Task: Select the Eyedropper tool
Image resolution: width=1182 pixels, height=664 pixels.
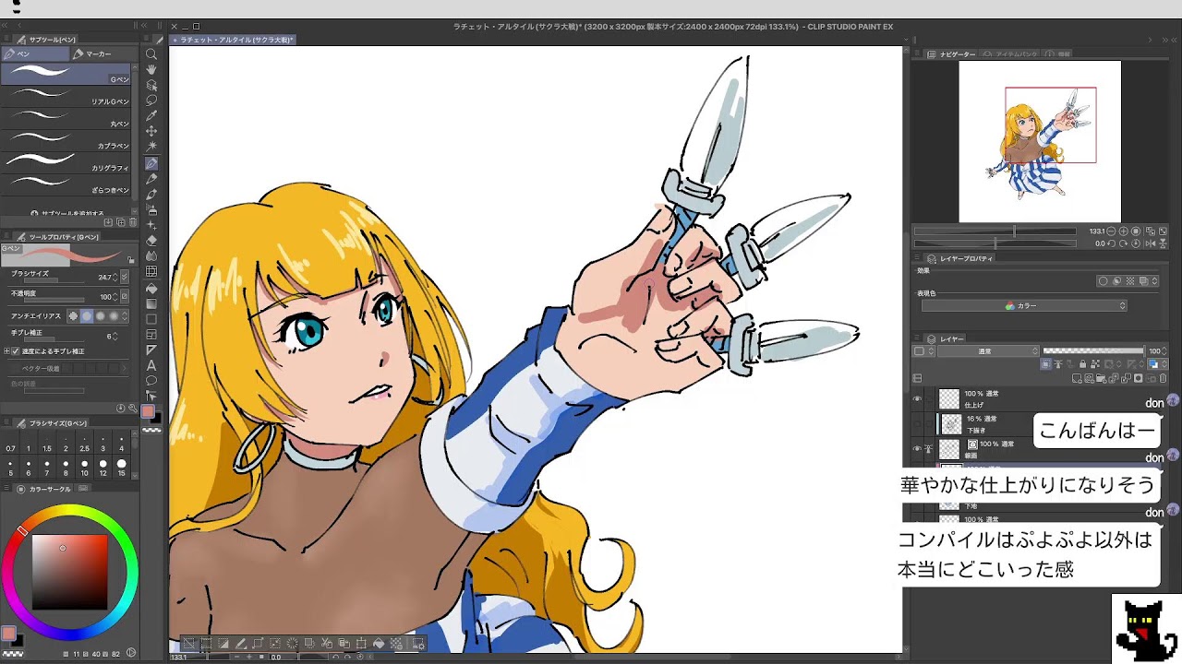Action: click(151, 116)
